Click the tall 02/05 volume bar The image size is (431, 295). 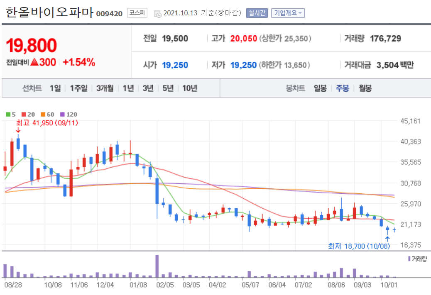click(x=157, y=266)
